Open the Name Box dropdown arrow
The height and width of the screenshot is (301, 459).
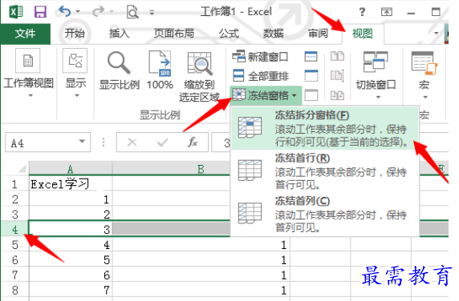tap(83, 142)
